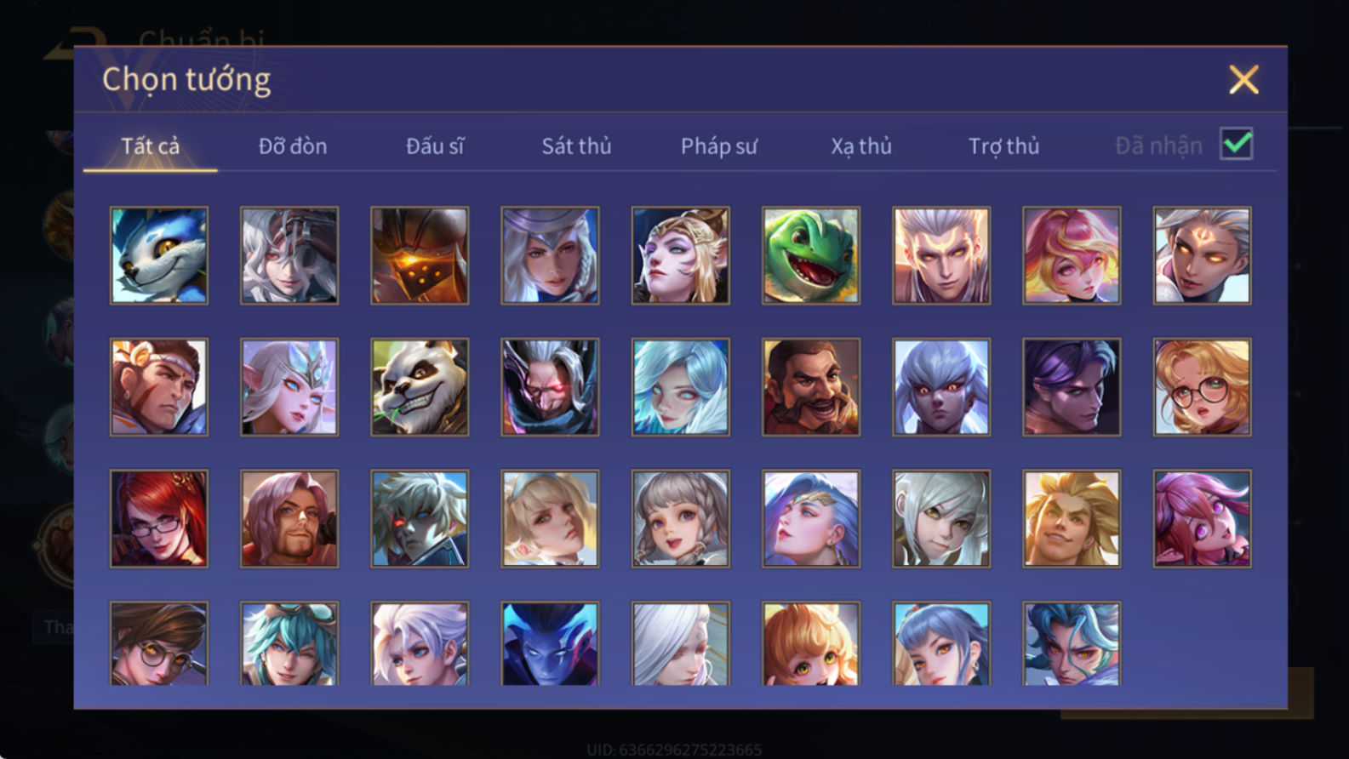Choose the green chameleon hero portrait

[811, 255]
